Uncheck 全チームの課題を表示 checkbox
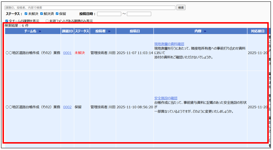 coord(7,21)
